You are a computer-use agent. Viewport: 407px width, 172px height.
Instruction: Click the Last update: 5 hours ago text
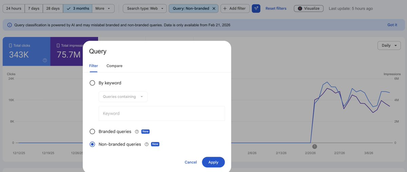(351, 8)
